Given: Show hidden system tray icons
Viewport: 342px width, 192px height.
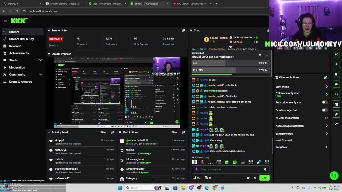Looking at the screenshot, I should pyautogui.click(x=292, y=188).
